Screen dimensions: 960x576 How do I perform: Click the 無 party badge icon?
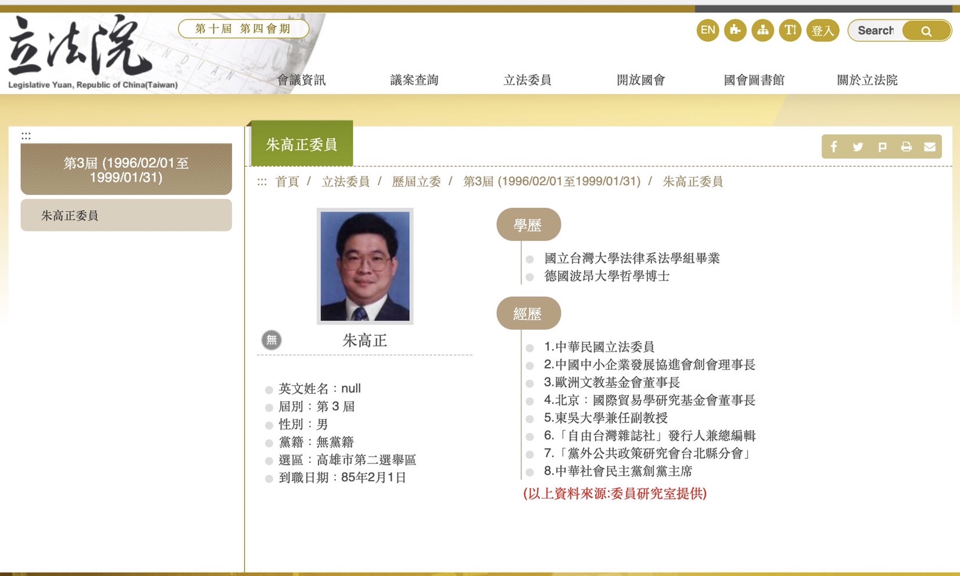(271, 340)
